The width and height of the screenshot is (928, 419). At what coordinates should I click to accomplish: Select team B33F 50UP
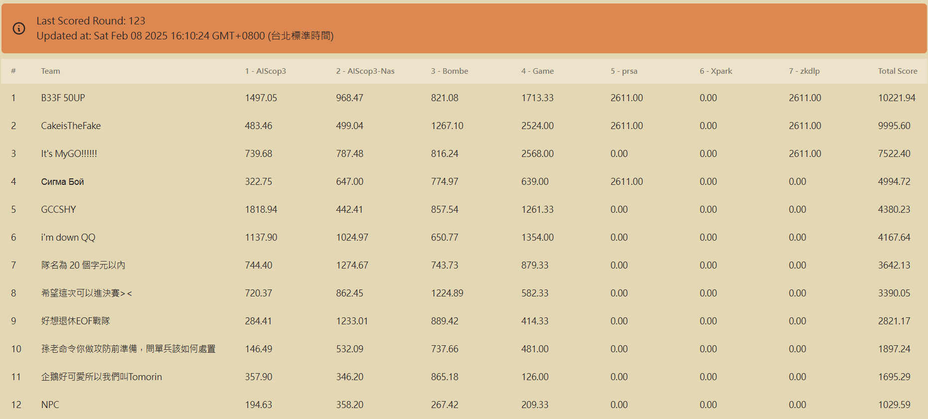point(63,98)
